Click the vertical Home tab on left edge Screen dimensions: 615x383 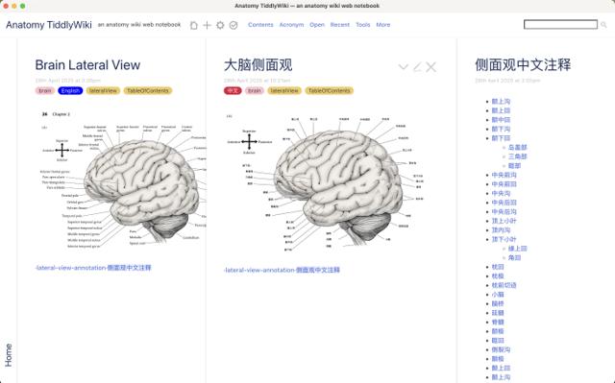pyautogui.click(x=9, y=355)
